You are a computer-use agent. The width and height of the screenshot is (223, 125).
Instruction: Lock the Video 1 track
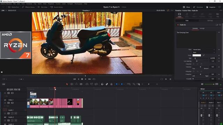click(x=5, y=103)
